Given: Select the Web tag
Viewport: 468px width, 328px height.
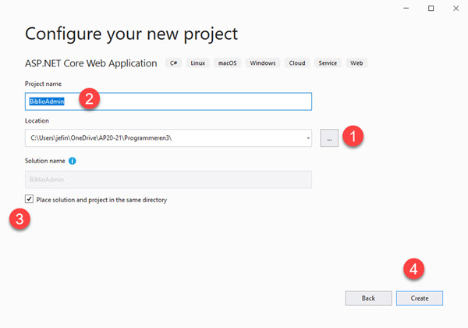Looking at the screenshot, I should 356,63.
